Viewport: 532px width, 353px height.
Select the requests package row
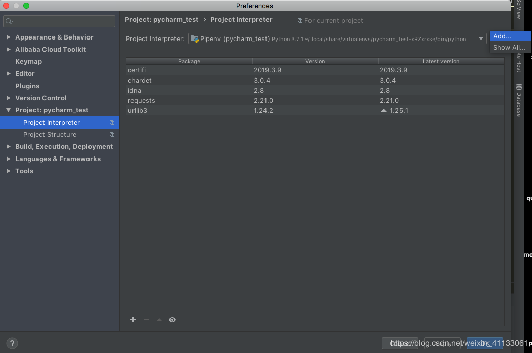[x=315, y=101]
